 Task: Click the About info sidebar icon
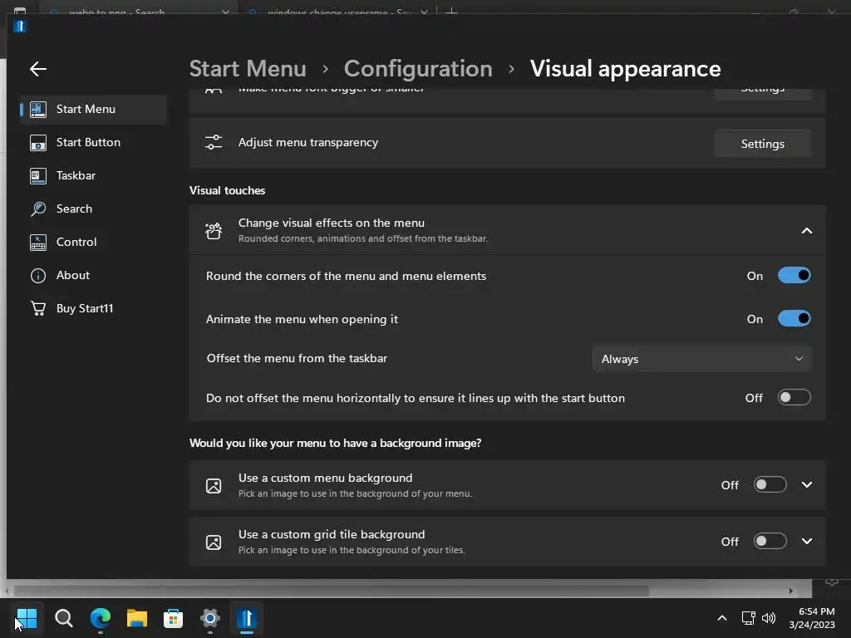pos(38,276)
